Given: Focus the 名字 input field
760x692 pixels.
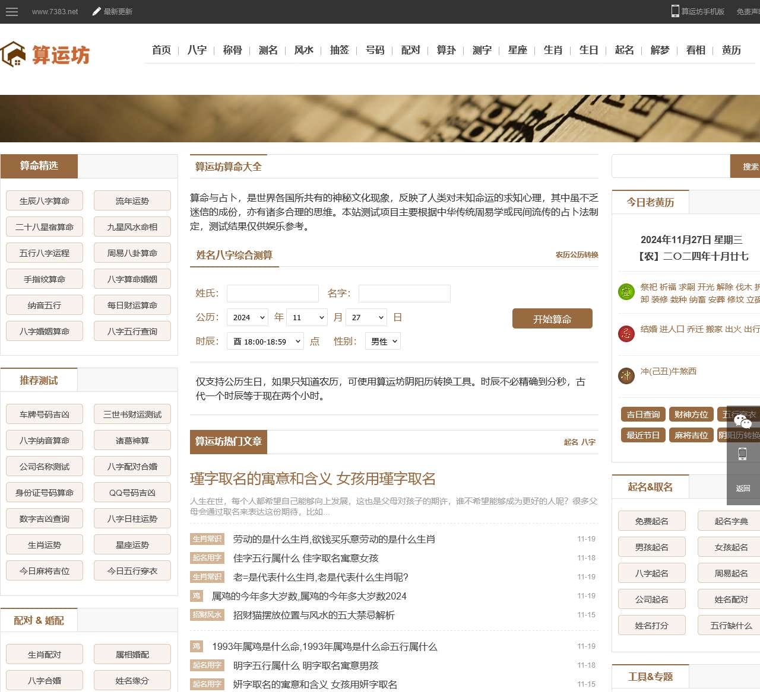Looking at the screenshot, I should (x=404, y=294).
